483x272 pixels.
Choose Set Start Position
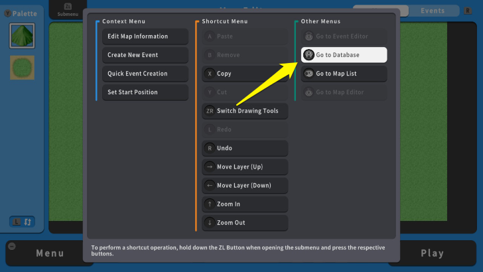[145, 92]
